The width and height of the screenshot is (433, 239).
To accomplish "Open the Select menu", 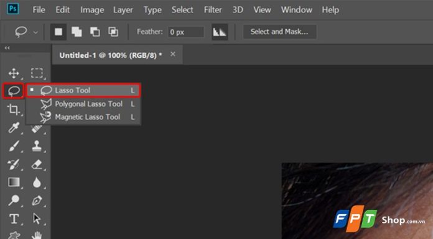I will [182, 10].
